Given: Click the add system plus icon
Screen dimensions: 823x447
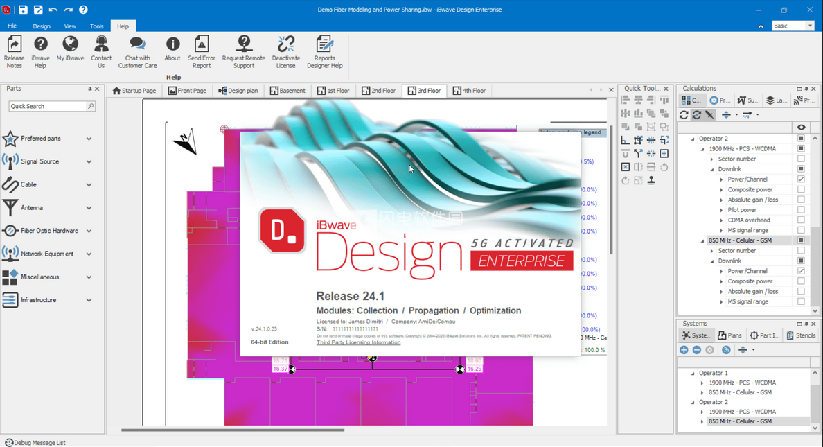Looking at the screenshot, I should (684, 350).
